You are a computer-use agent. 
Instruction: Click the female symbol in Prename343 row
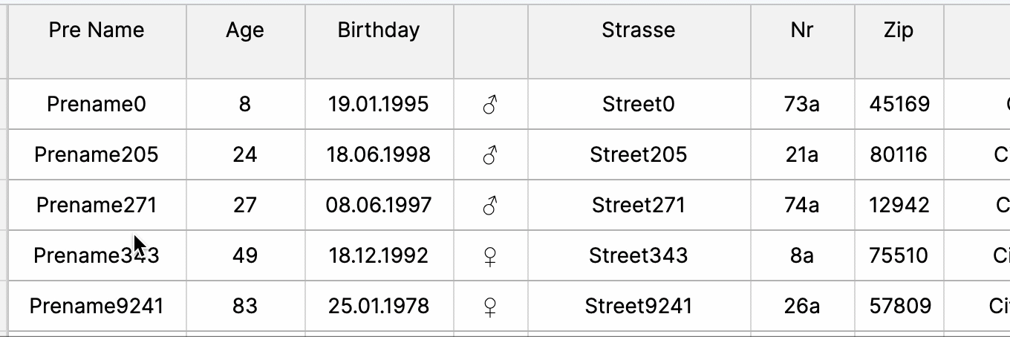click(490, 256)
